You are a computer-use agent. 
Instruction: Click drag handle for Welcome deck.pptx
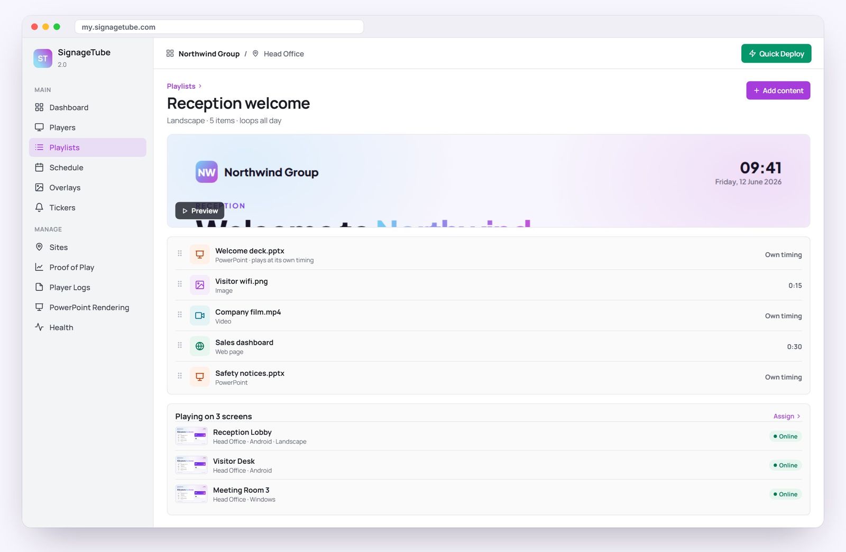click(x=180, y=253)
